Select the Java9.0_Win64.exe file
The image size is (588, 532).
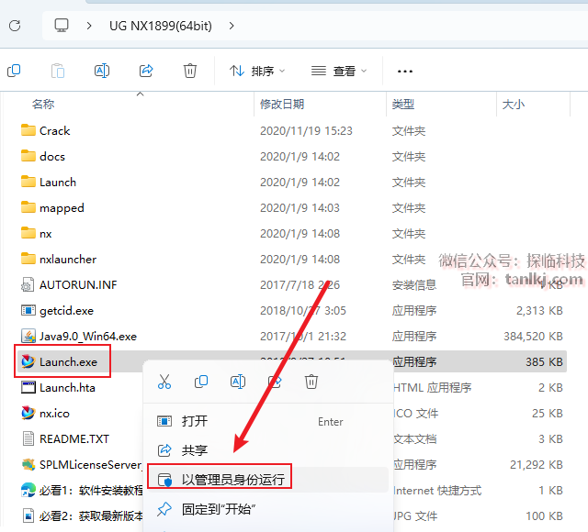click(x=88, y=337)
